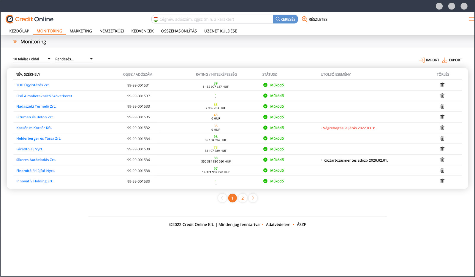Go to page 2 of results
Viewport: 475px width, 277px height.
tap(243, 198)
